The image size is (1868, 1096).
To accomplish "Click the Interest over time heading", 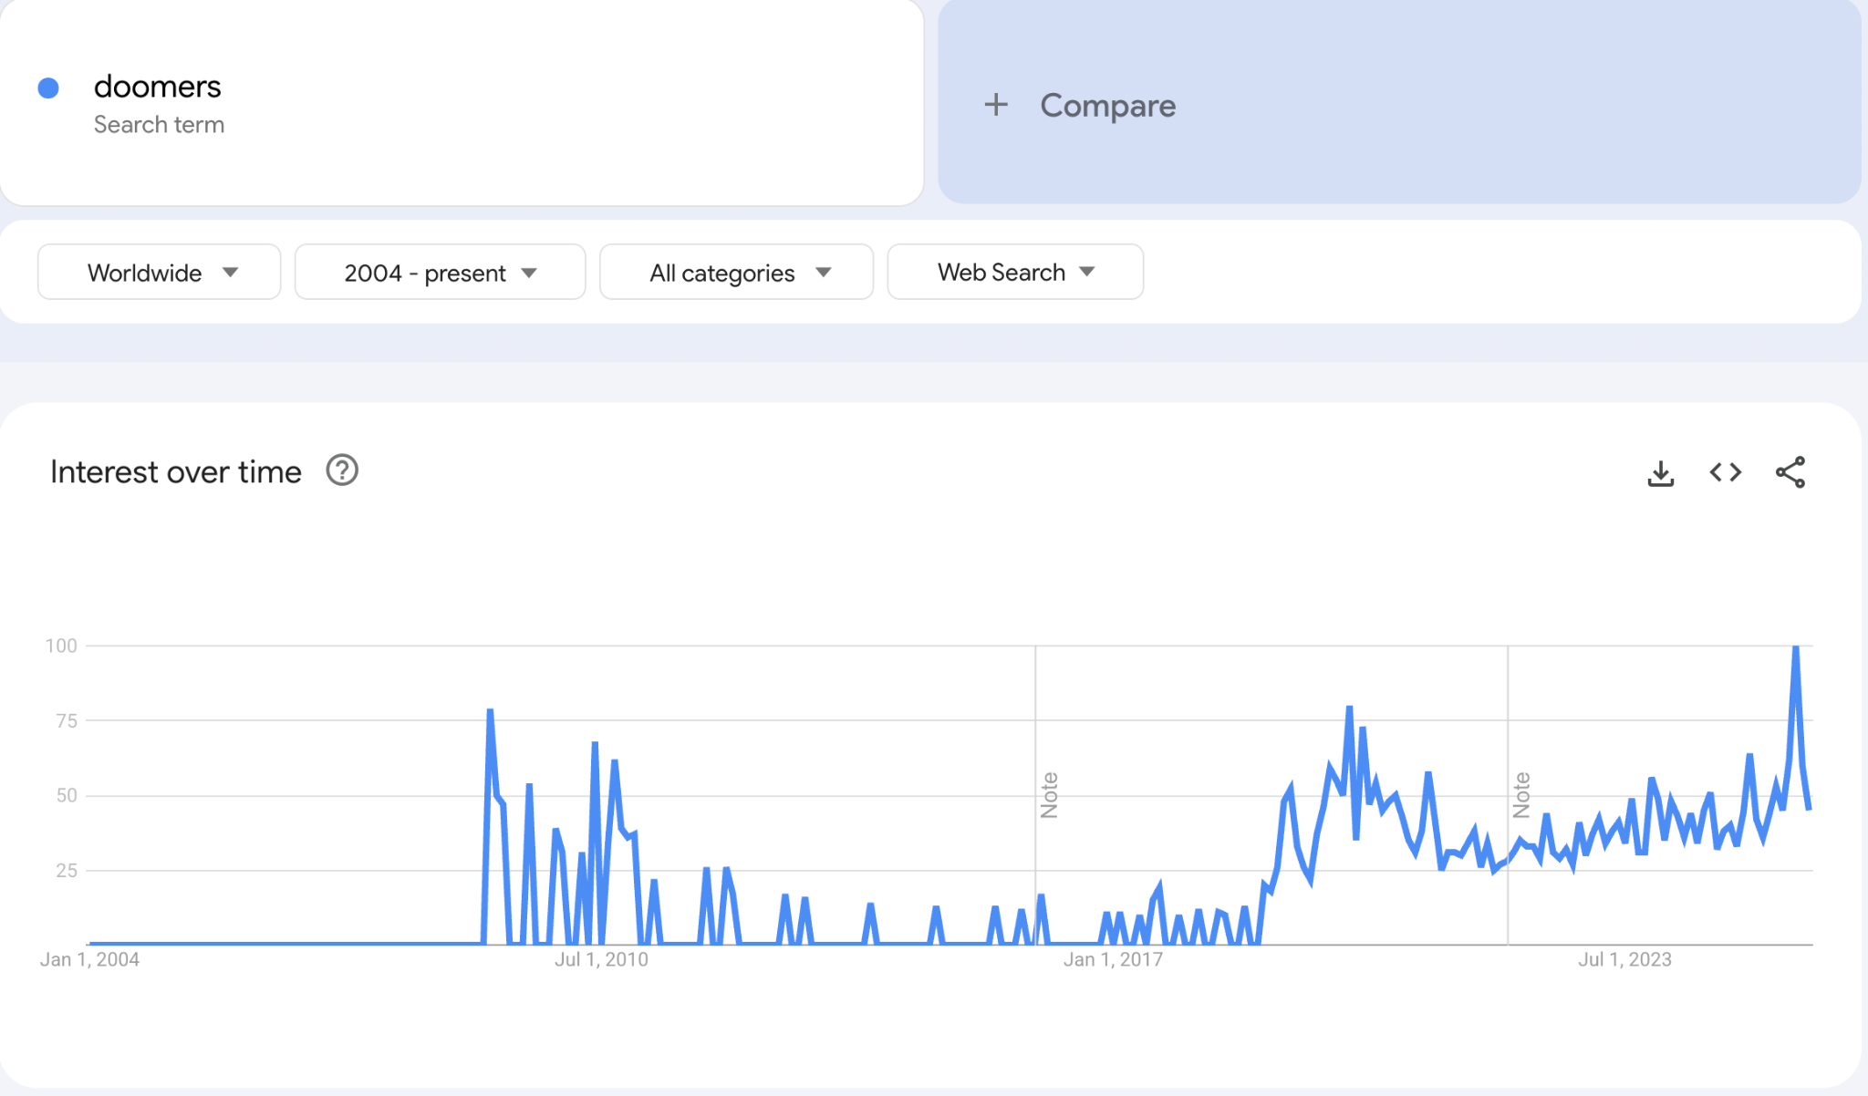I will (175, 471).
